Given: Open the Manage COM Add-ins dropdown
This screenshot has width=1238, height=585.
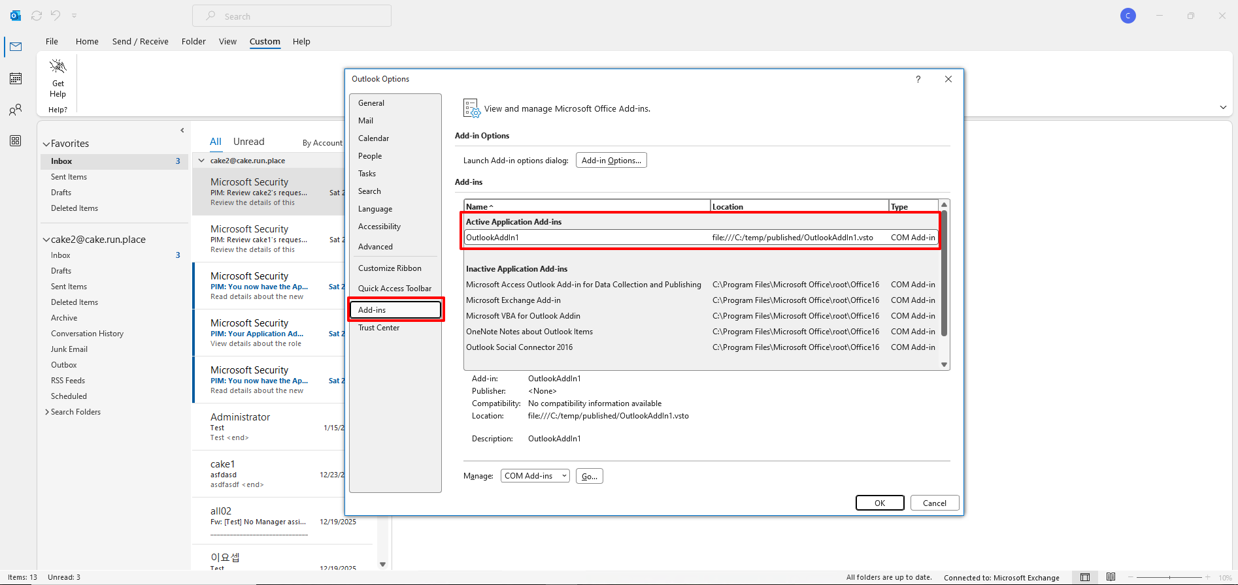Looking at the screenshot, I should coord(535,476).
